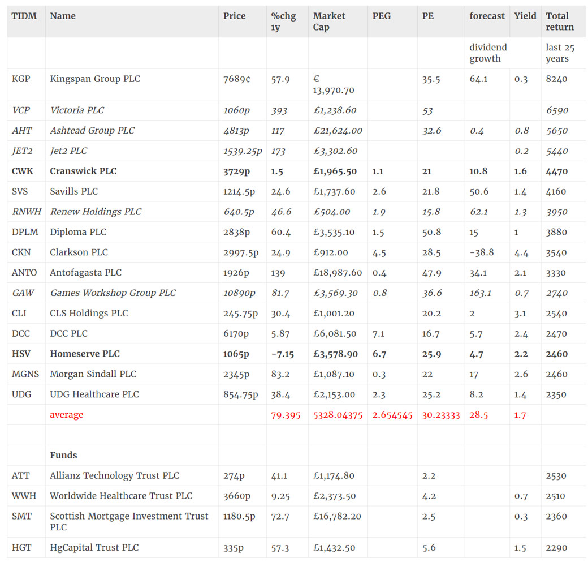Image resolution: width=588 pixels, height=562 pixels.
Task: Select Antofagasta market cap £18,987.60
Action: point(337,273)
